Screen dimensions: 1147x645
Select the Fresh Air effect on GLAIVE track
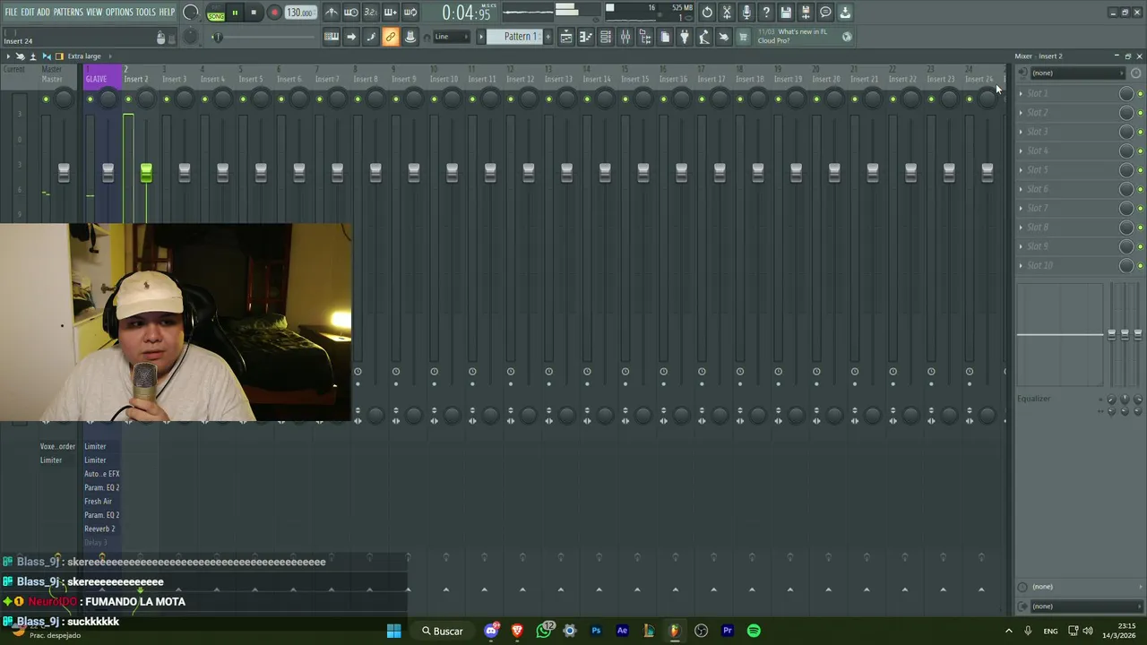(99, 502)
